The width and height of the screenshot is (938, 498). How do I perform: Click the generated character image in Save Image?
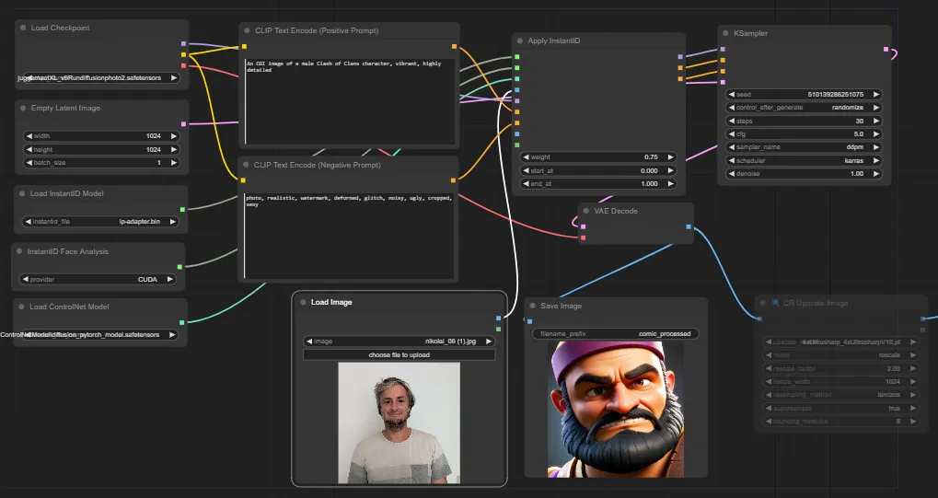pyautogui.click(x=616, y=410)
